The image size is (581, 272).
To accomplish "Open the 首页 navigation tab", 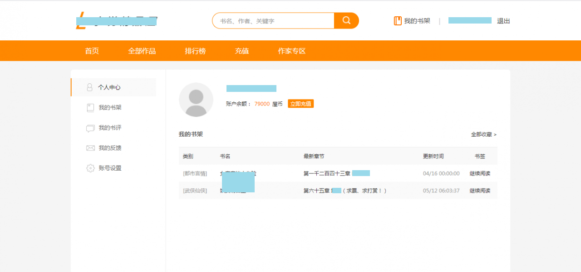I will point(92,51).
